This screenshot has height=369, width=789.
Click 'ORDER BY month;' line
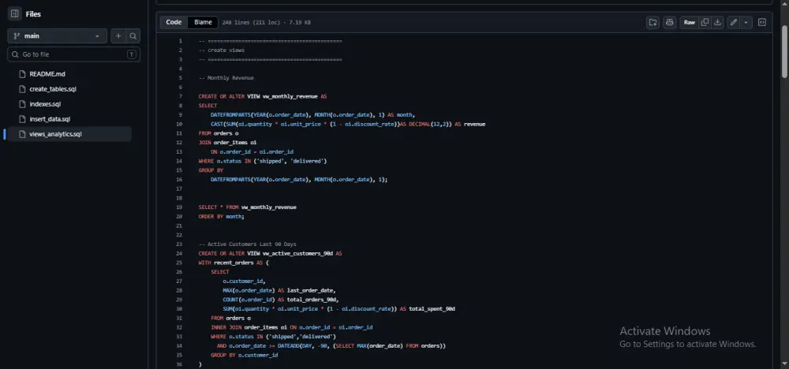pyautogui.click(x=222, y=216)
